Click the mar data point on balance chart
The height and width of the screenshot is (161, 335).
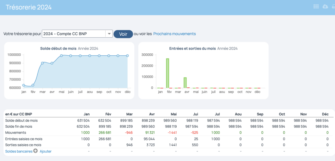(43, 63)
